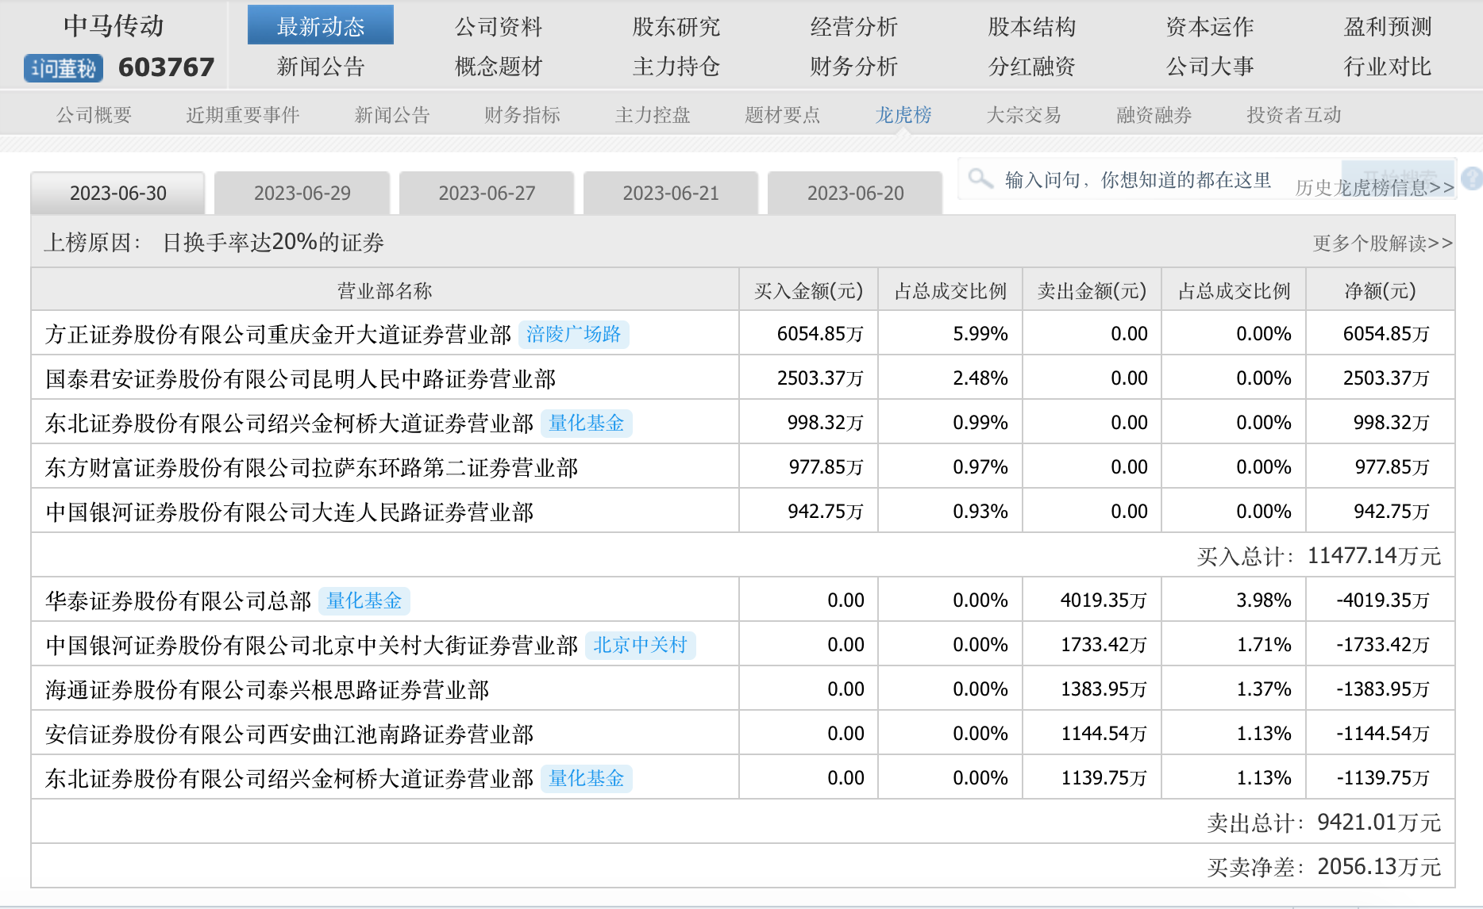The width and height of the screenshot is (1483, 909).
Task: Select 华泰证券股份有限公司总部 row name
Action: pos(178,600)
